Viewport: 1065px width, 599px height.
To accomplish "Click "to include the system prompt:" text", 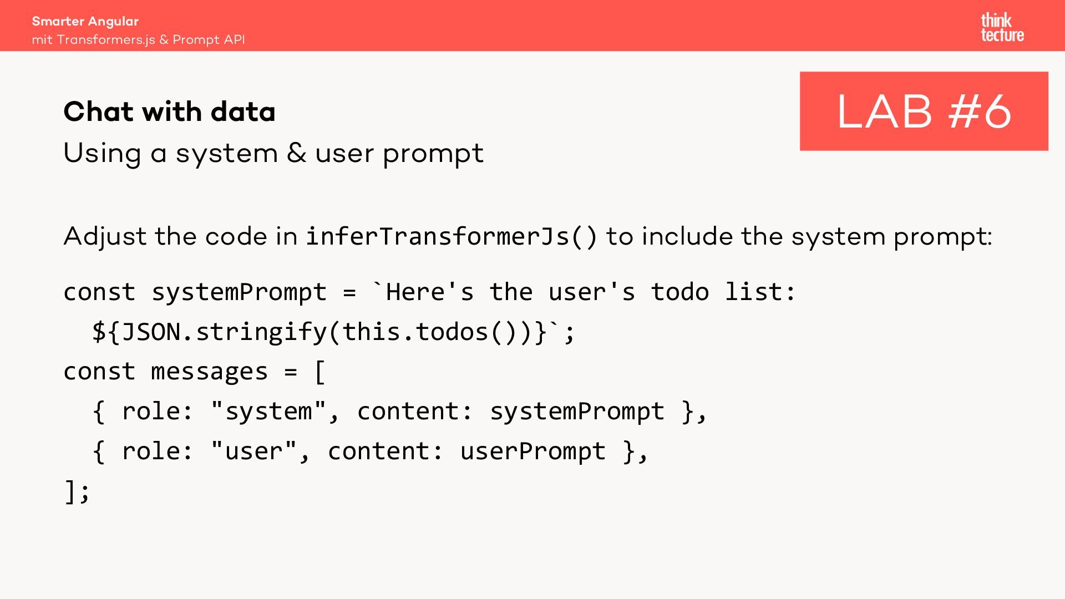I will point(799,237).
